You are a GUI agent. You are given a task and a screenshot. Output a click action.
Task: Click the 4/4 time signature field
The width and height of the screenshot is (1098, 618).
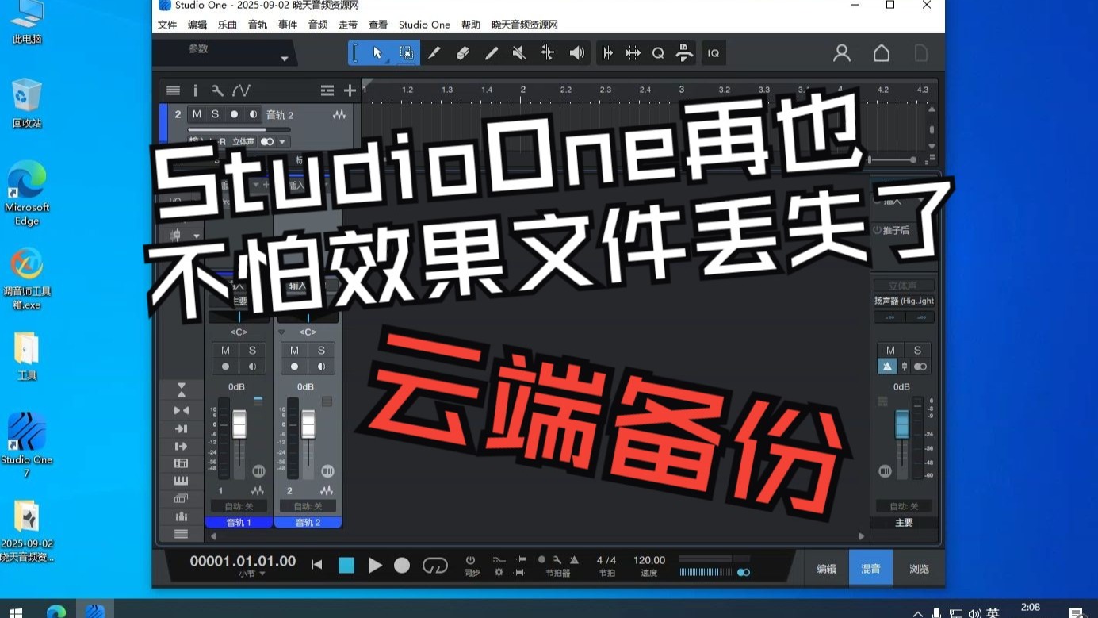tap(606, 560)
